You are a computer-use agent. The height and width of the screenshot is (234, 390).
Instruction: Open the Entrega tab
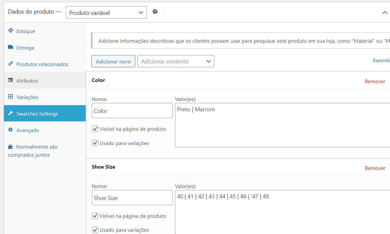45,48
